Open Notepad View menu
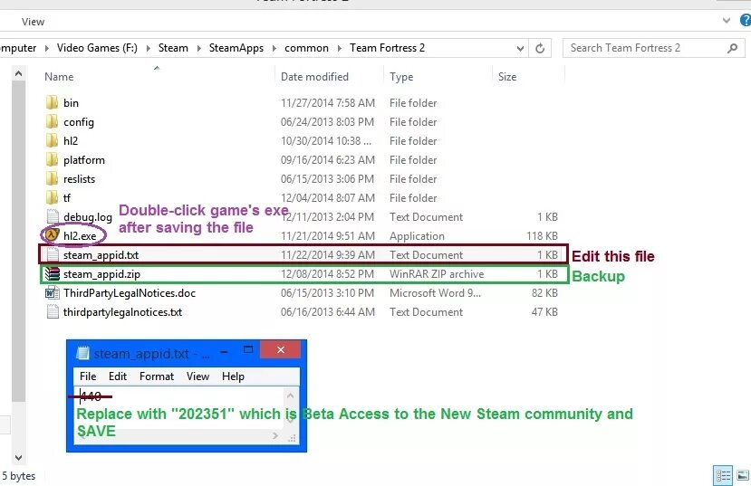Viewport: 751px width, 486px height. [197, 376]
